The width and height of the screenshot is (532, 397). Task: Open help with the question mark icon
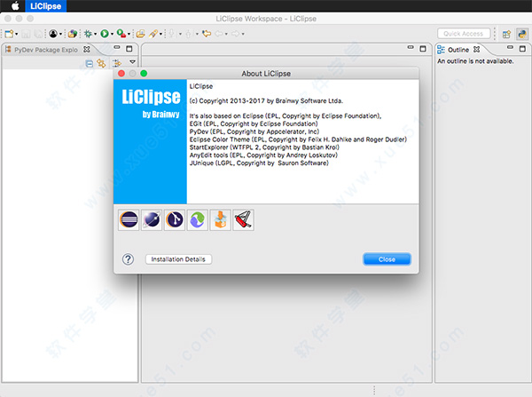(x=127, y=259)
